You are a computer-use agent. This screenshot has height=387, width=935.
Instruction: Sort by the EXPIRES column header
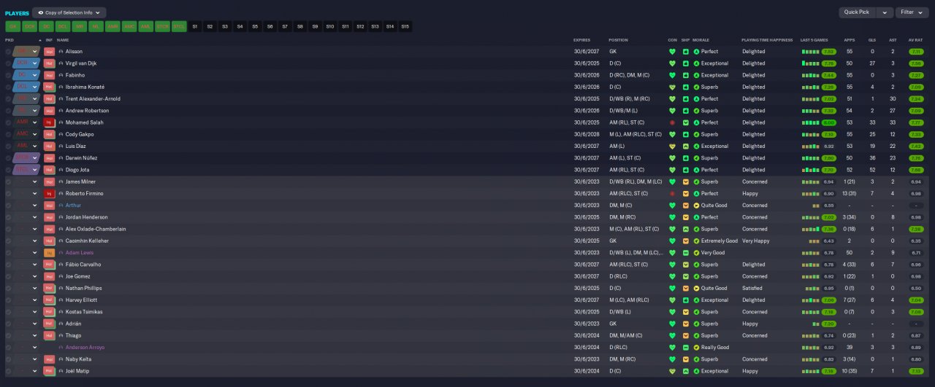581,40
